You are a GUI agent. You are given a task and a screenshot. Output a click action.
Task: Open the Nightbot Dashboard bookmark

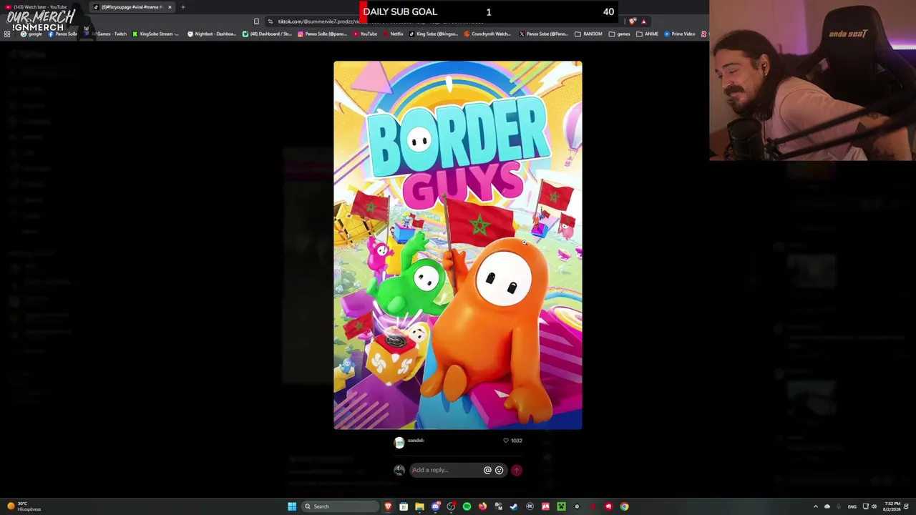point(212,34)
